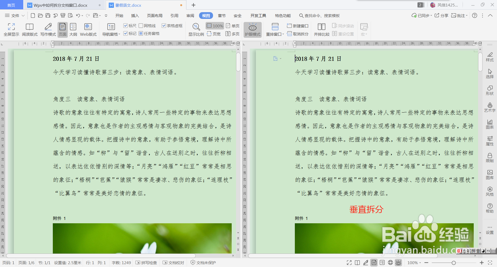
Task: Click zoom in plus button
Action: 481,263
